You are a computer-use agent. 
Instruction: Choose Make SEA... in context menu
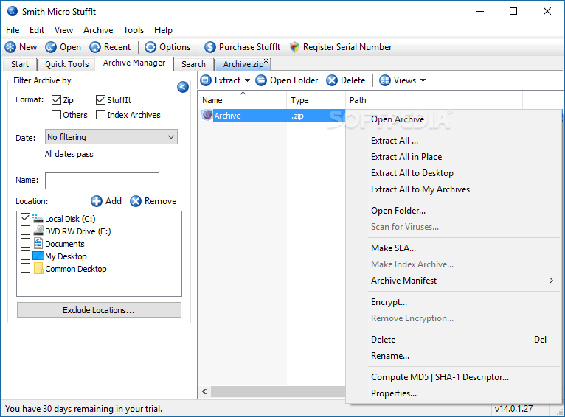tap(454, 248)
